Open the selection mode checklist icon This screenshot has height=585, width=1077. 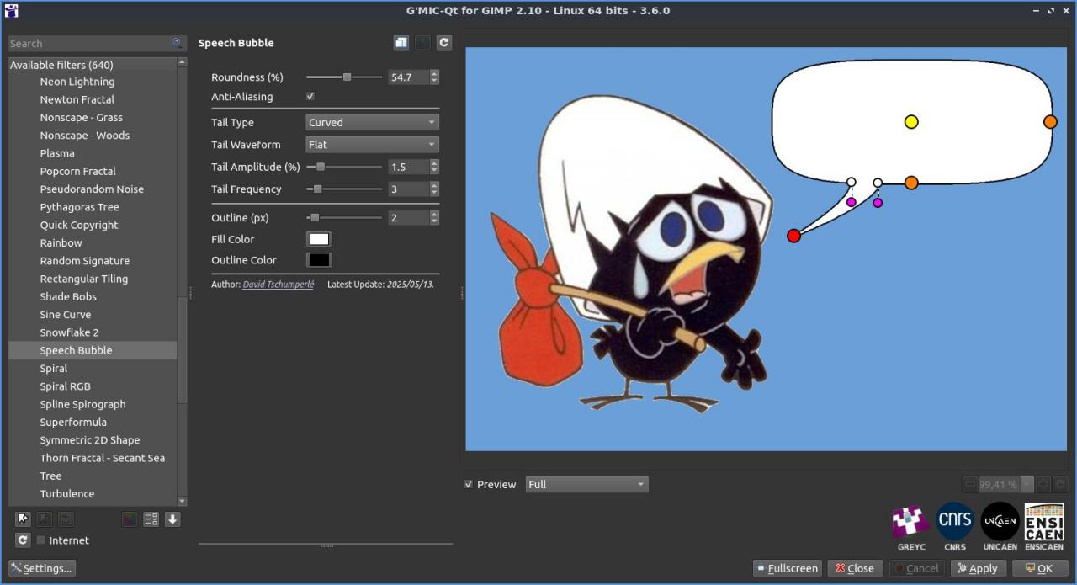151,519
